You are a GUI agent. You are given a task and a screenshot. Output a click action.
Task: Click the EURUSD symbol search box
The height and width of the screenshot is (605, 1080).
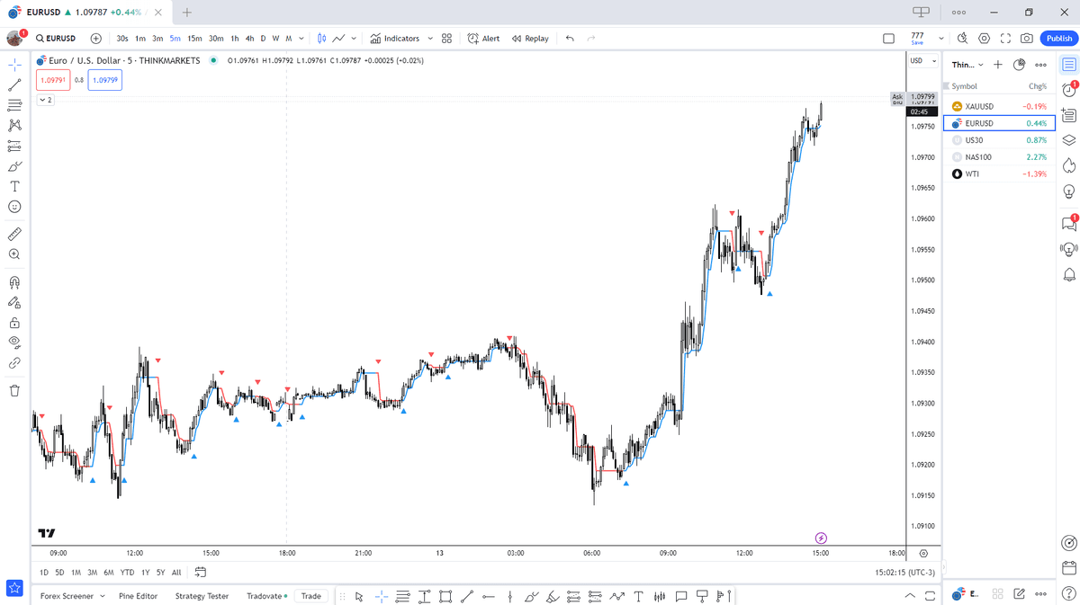(57, 39)
